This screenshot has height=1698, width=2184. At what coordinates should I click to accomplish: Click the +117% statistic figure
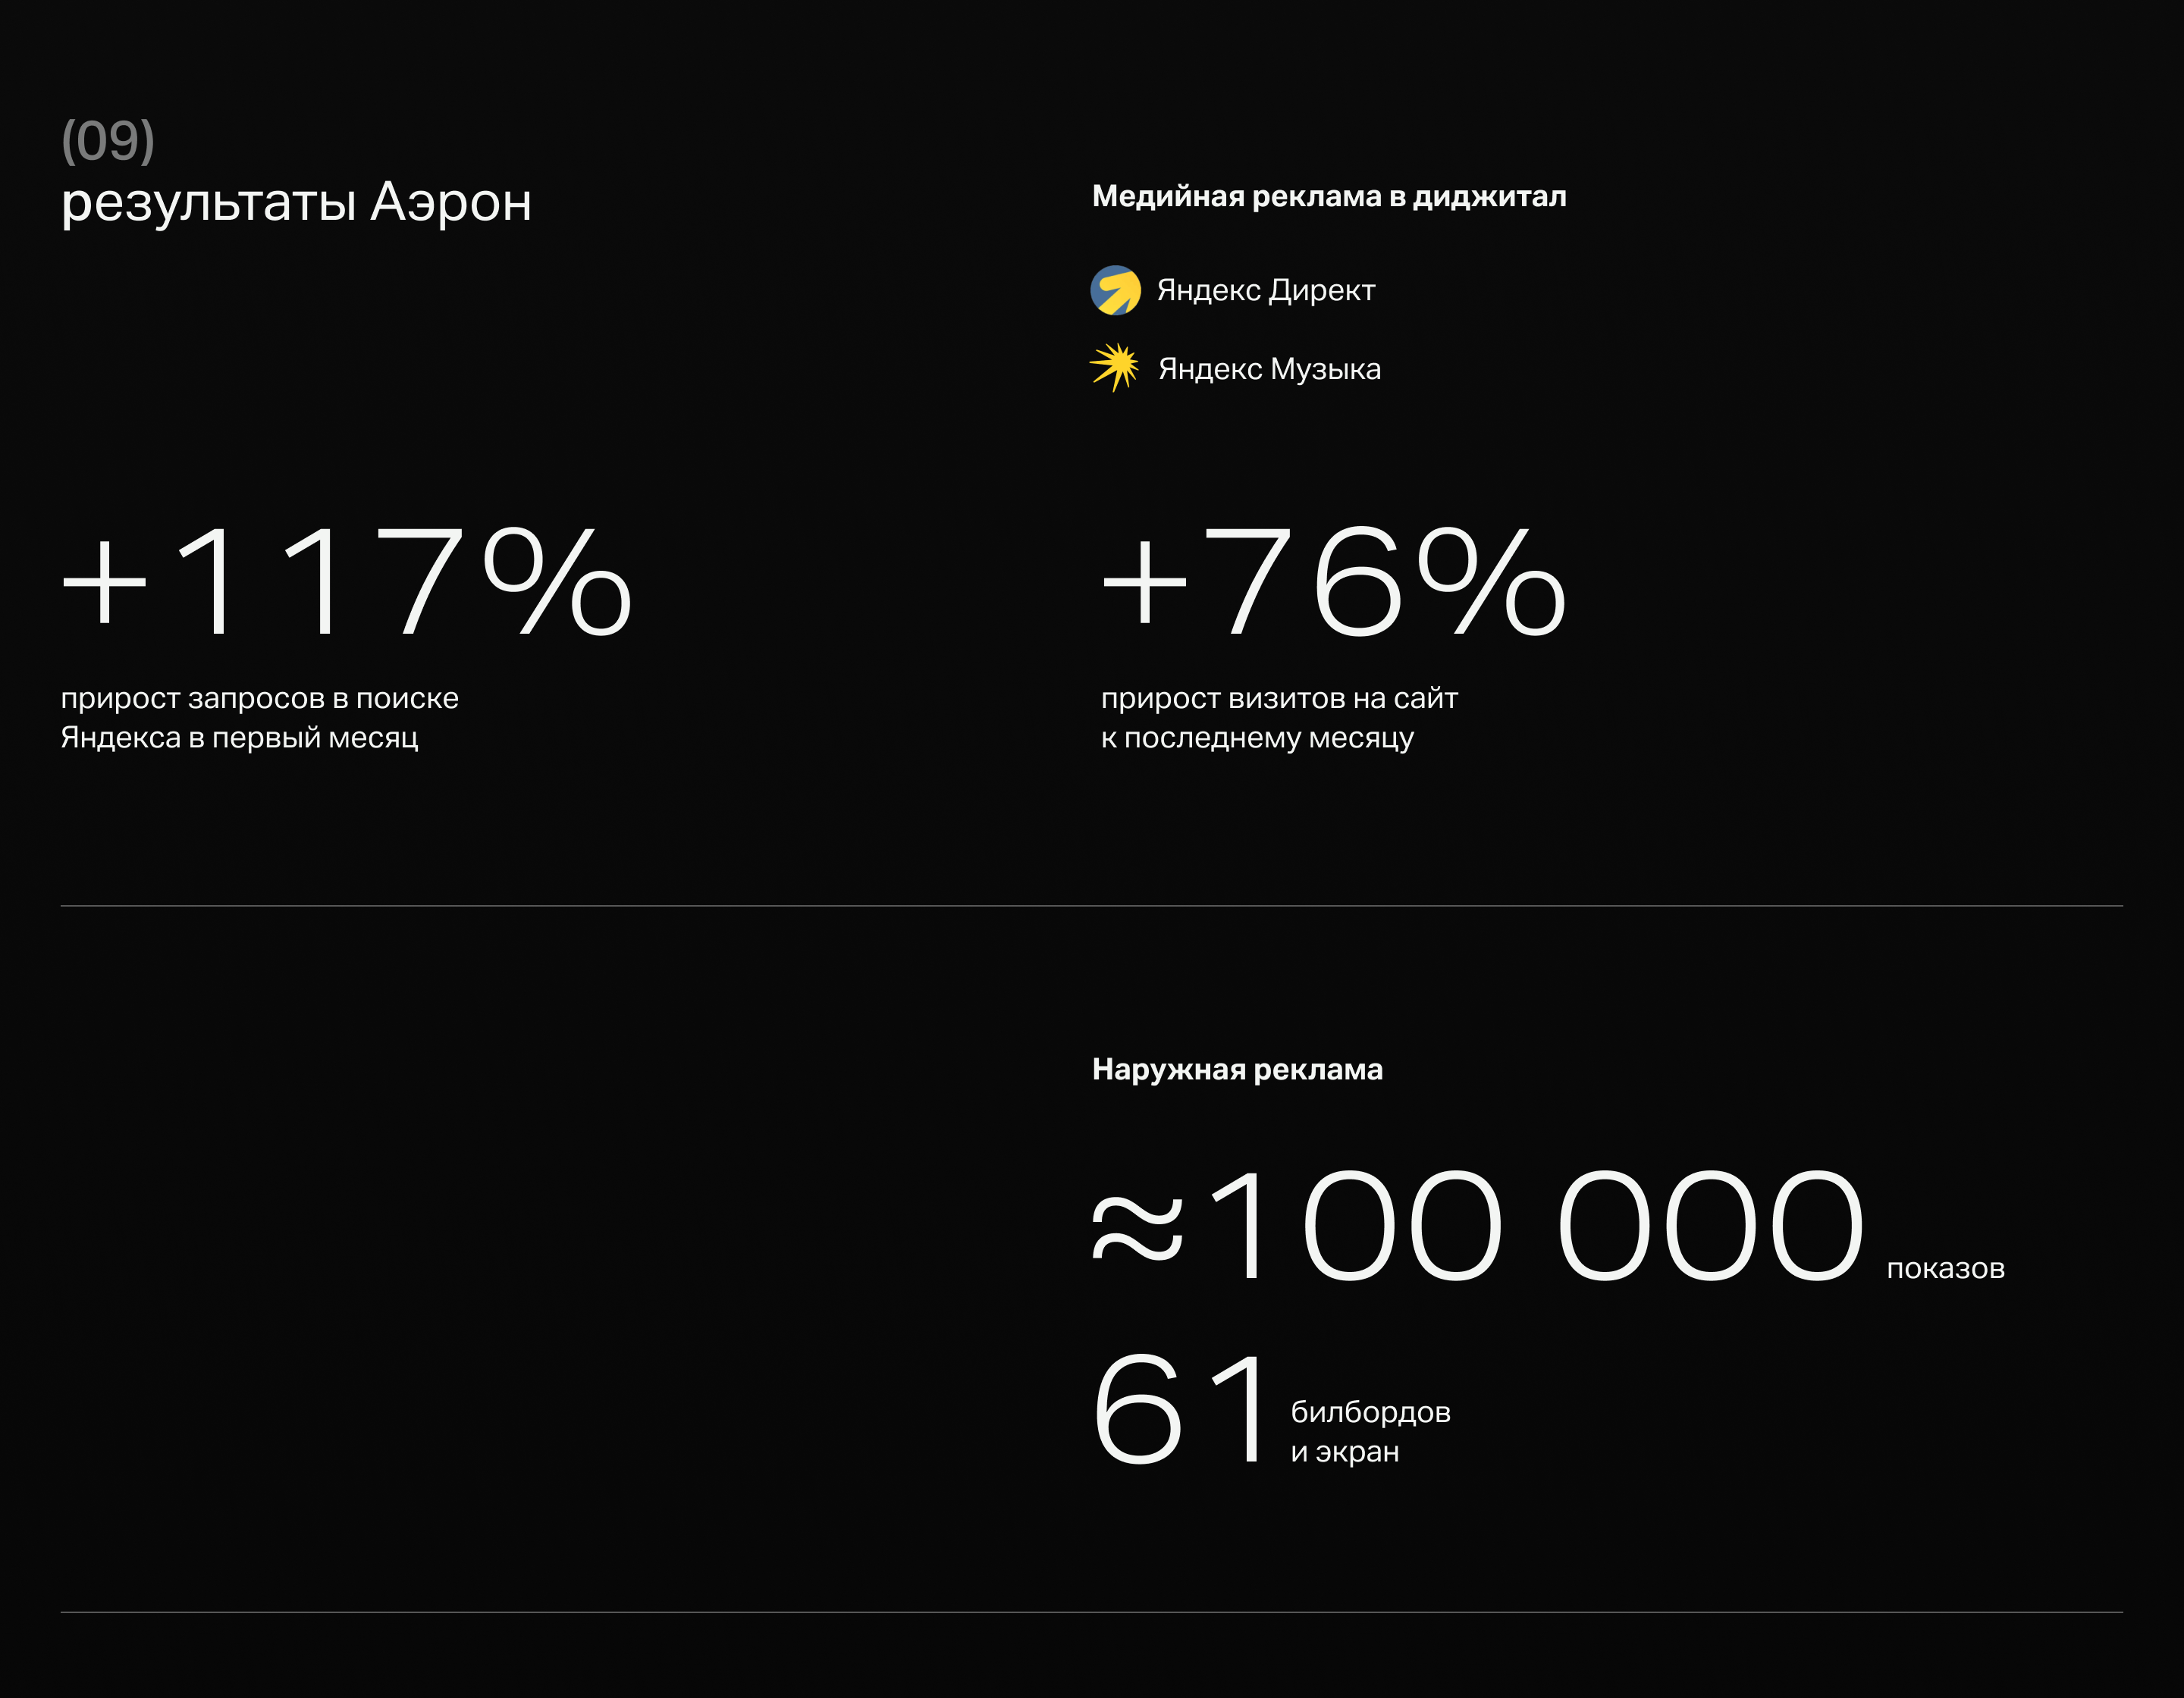(346, 581)
